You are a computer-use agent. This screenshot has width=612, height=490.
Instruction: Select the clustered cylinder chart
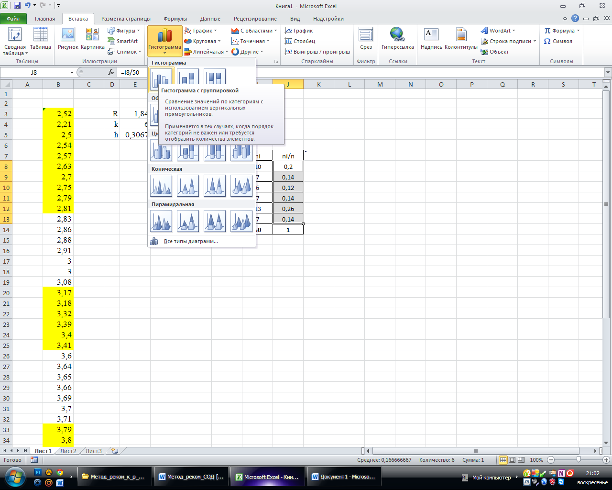coord(161,150)
